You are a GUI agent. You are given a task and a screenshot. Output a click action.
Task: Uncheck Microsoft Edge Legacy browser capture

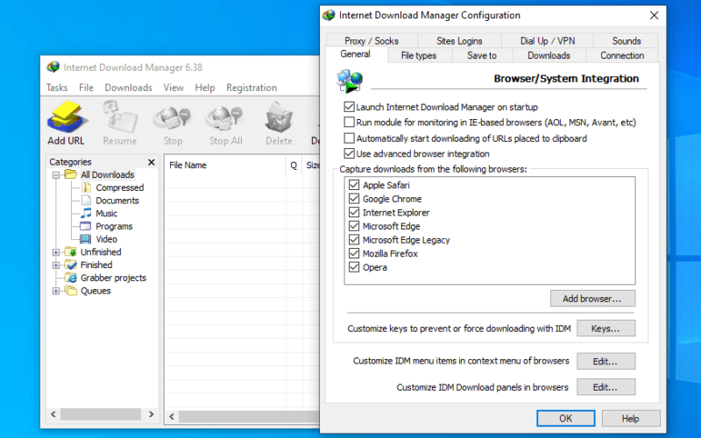point(354,239)
